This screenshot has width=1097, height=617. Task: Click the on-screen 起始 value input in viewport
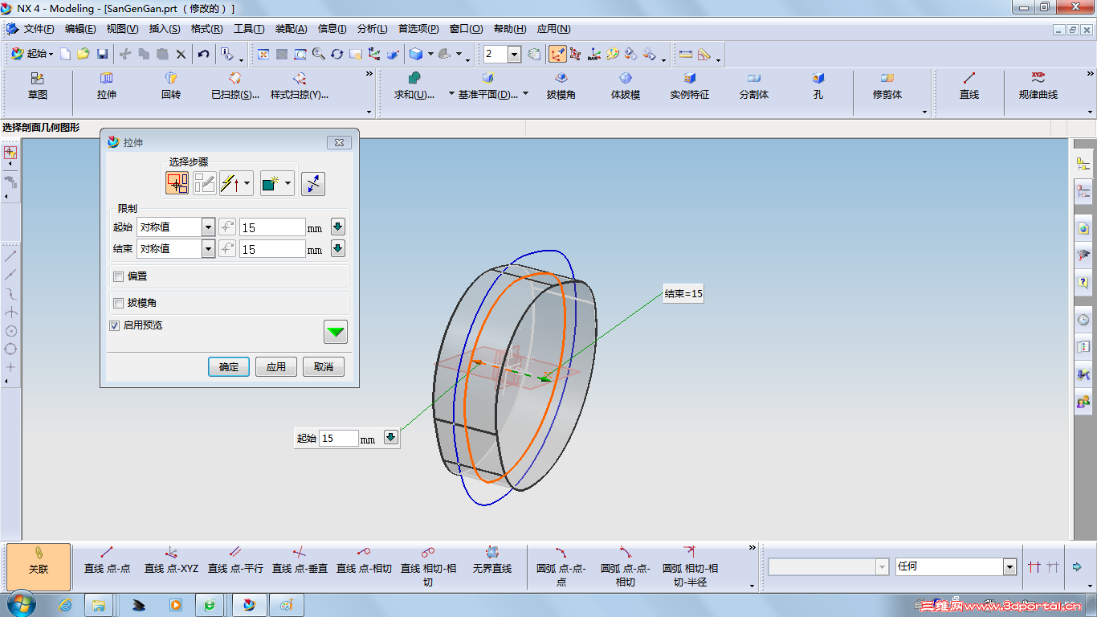tap(338, 438)
